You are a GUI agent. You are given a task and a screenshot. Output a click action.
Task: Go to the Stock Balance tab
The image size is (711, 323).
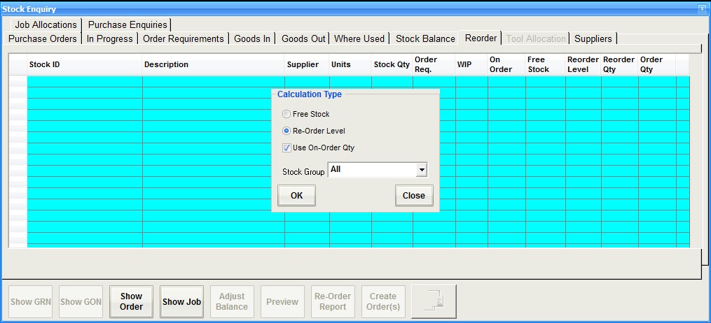pyautogui.click(x=425, y=38)
